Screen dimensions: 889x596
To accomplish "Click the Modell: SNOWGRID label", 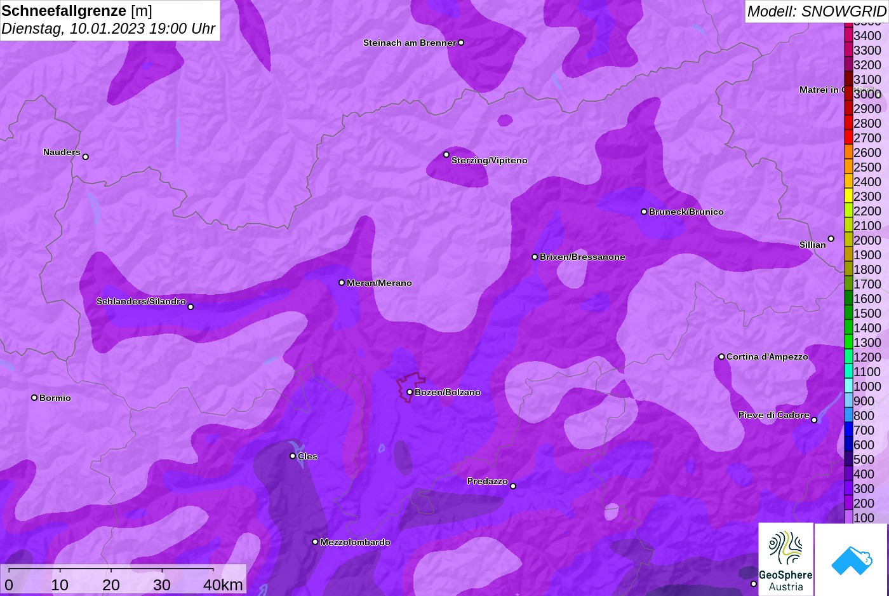I will pyautogui.click(x=817, y=11).
